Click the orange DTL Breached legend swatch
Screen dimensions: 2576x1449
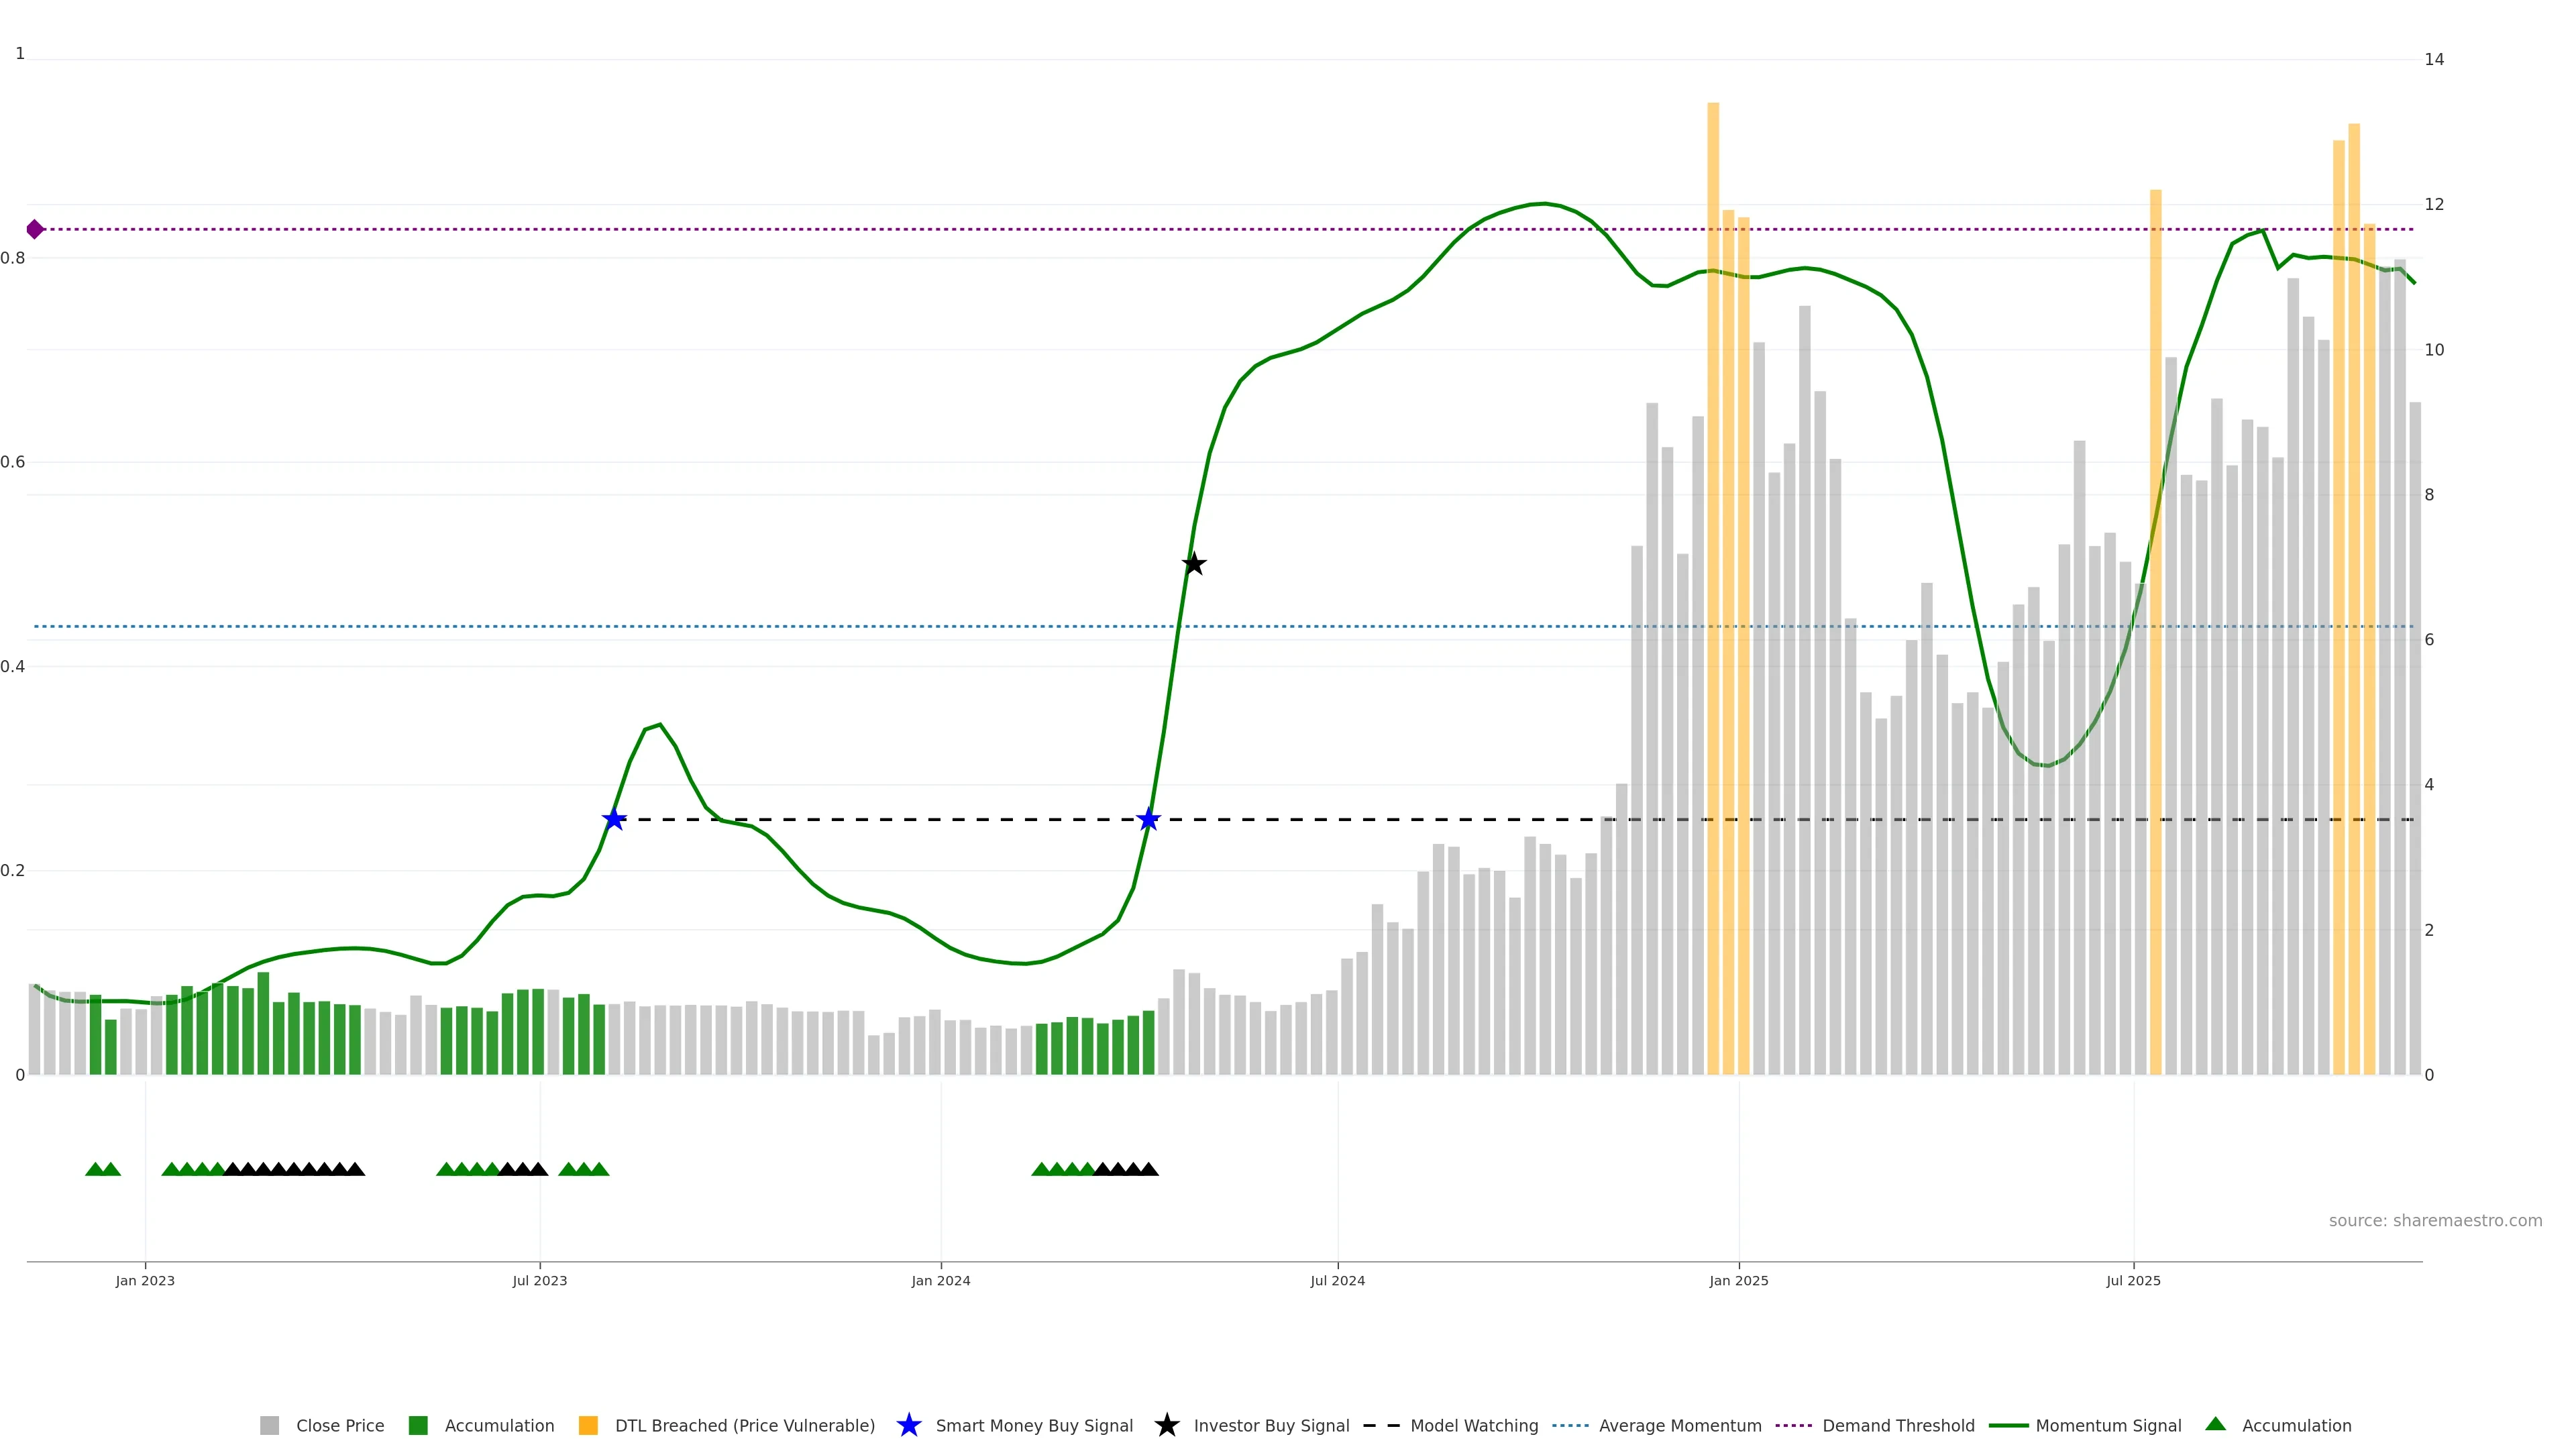point(588,1425)
